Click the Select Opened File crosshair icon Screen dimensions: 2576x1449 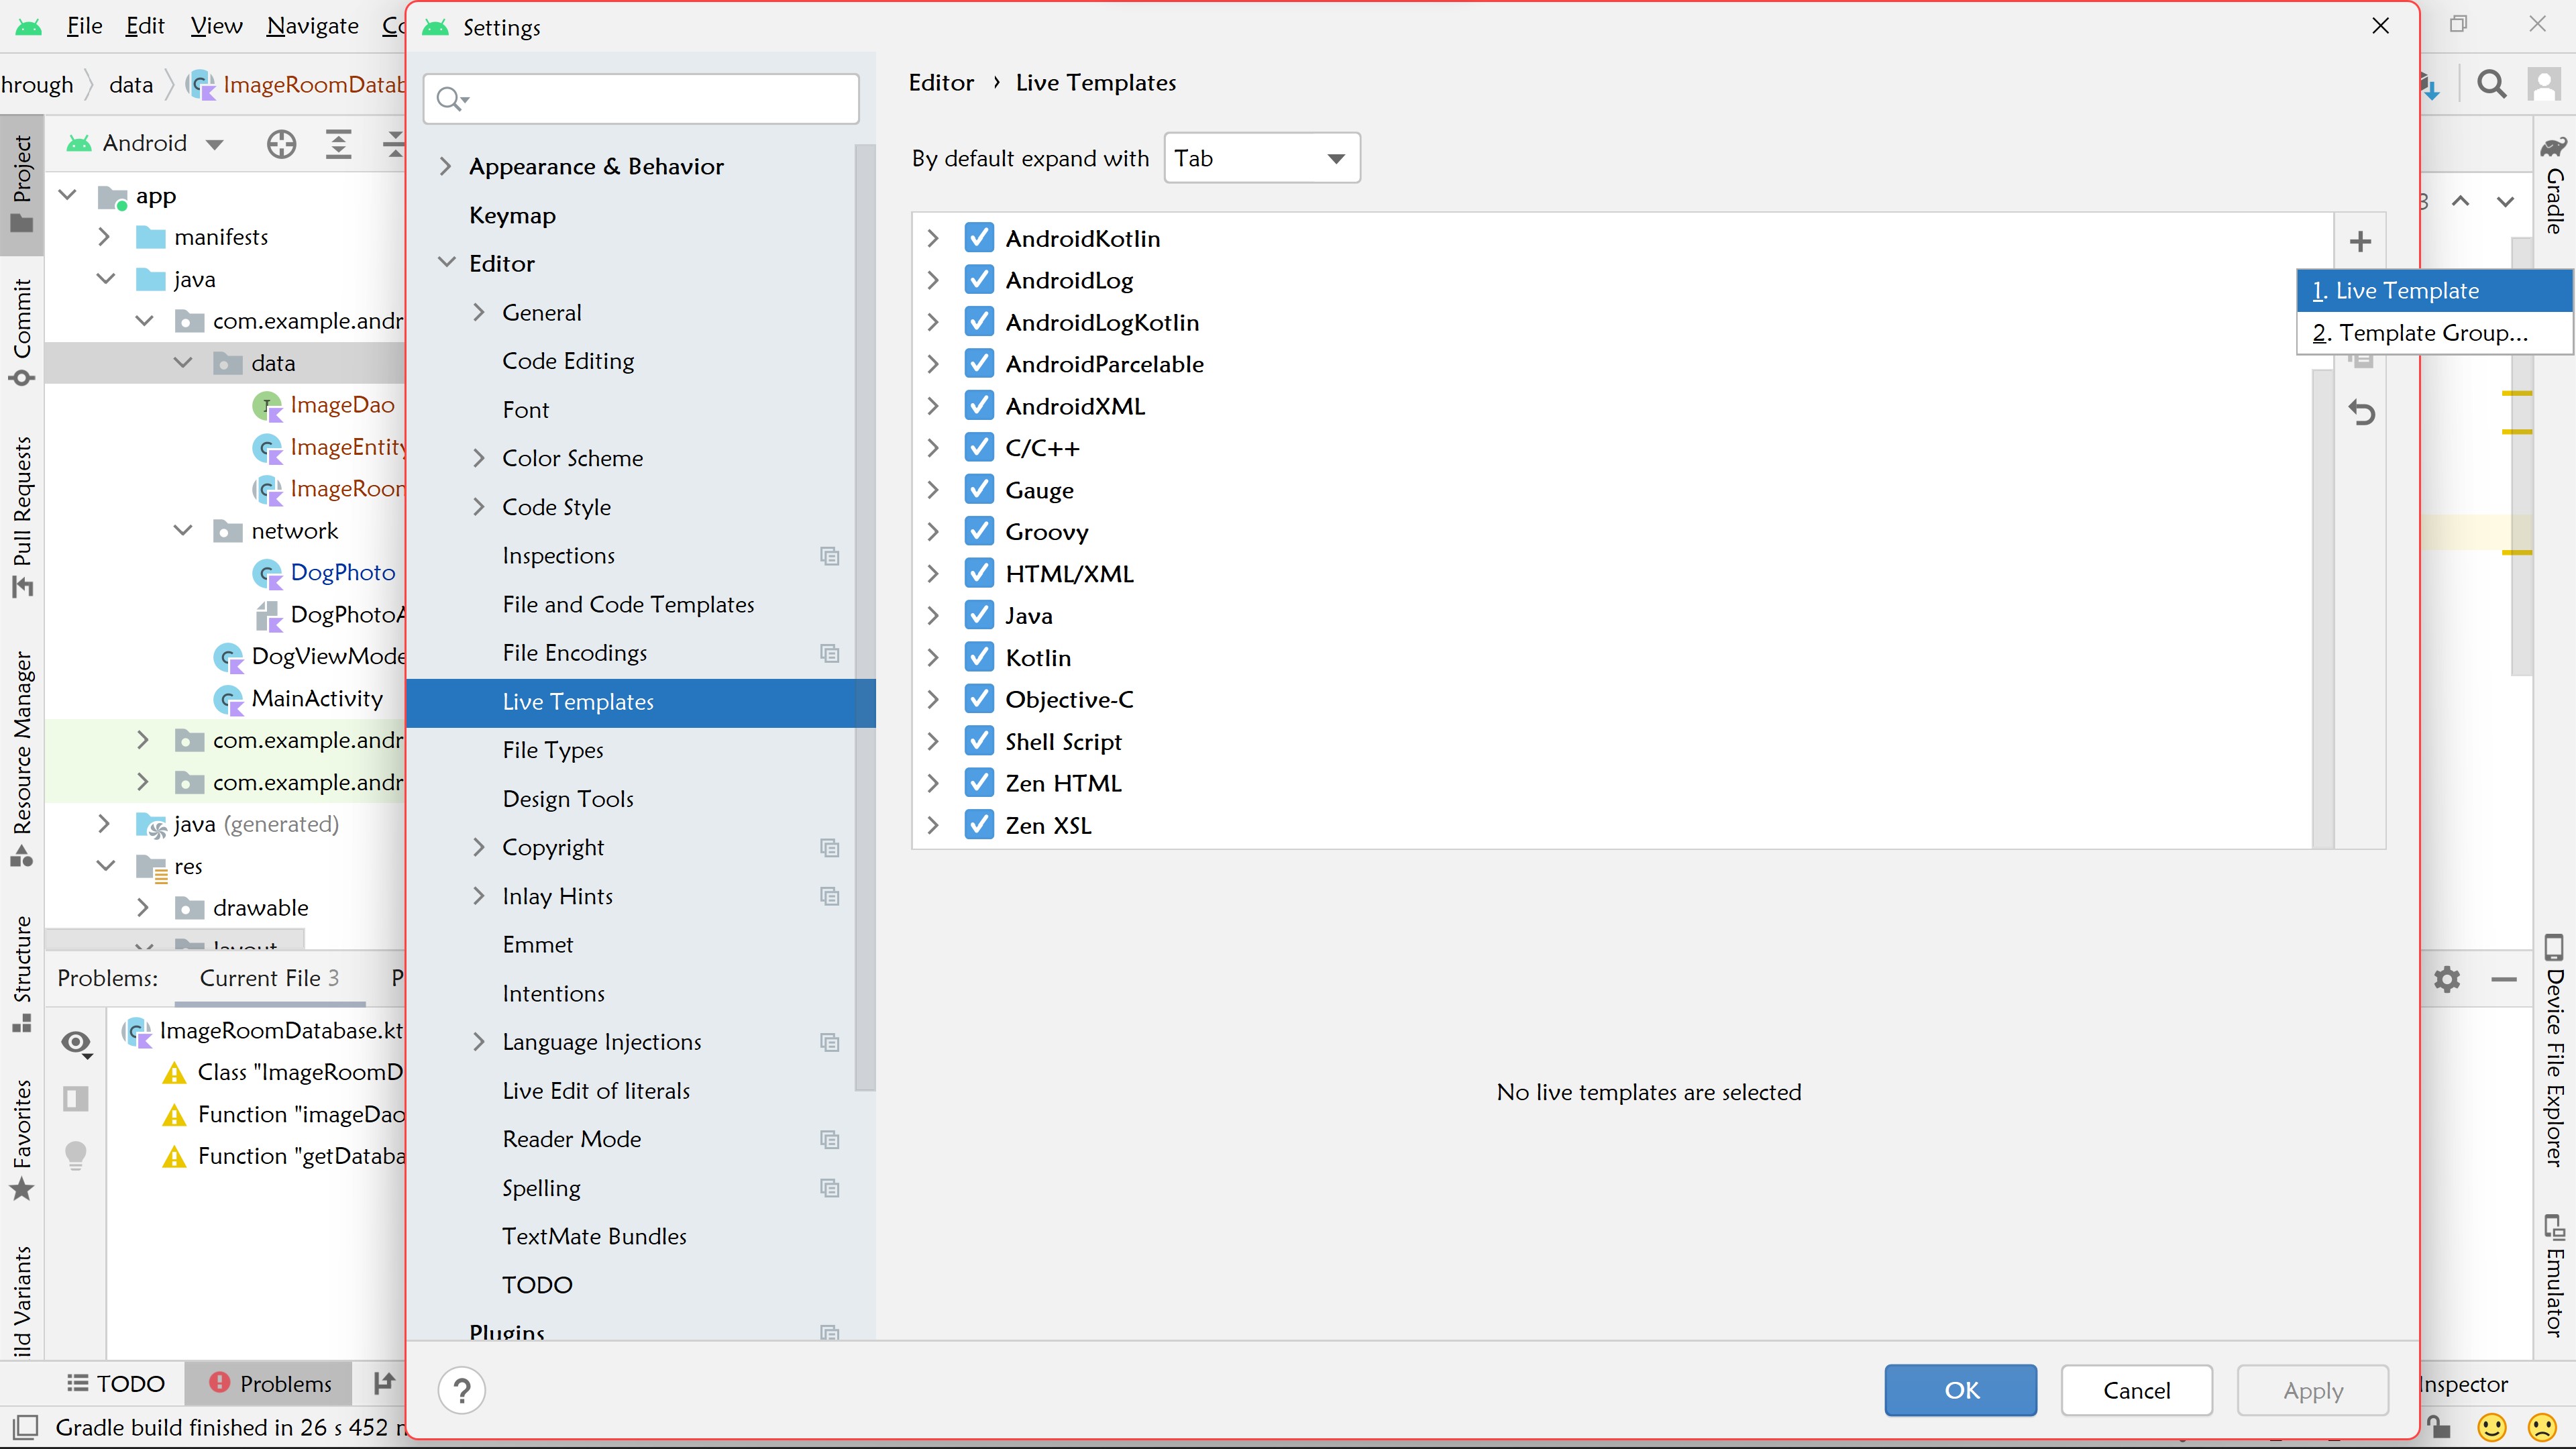[x=281, y=144]
